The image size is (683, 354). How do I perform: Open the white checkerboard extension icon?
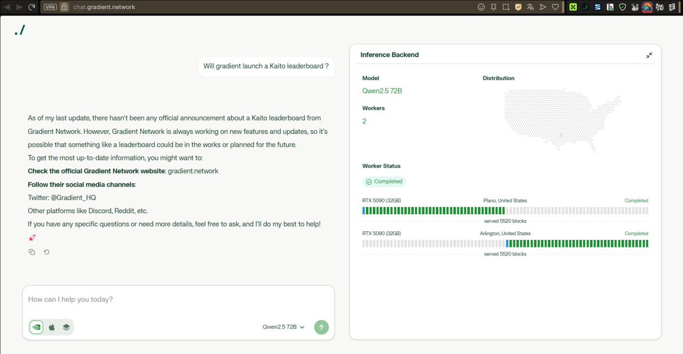tap(610, 7)
